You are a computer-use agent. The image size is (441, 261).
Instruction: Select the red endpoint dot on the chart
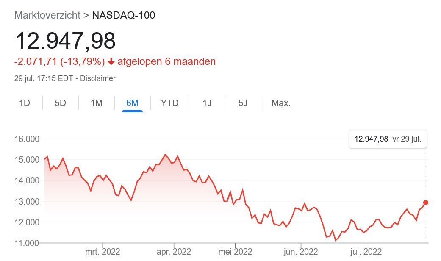pos(425,203)
